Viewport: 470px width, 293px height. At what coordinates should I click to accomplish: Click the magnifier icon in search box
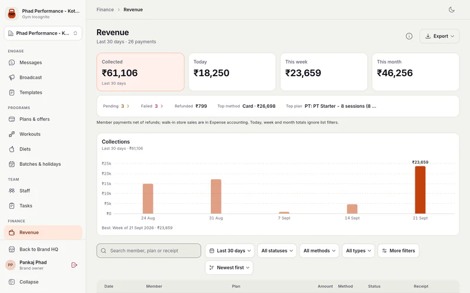point(103,251)
